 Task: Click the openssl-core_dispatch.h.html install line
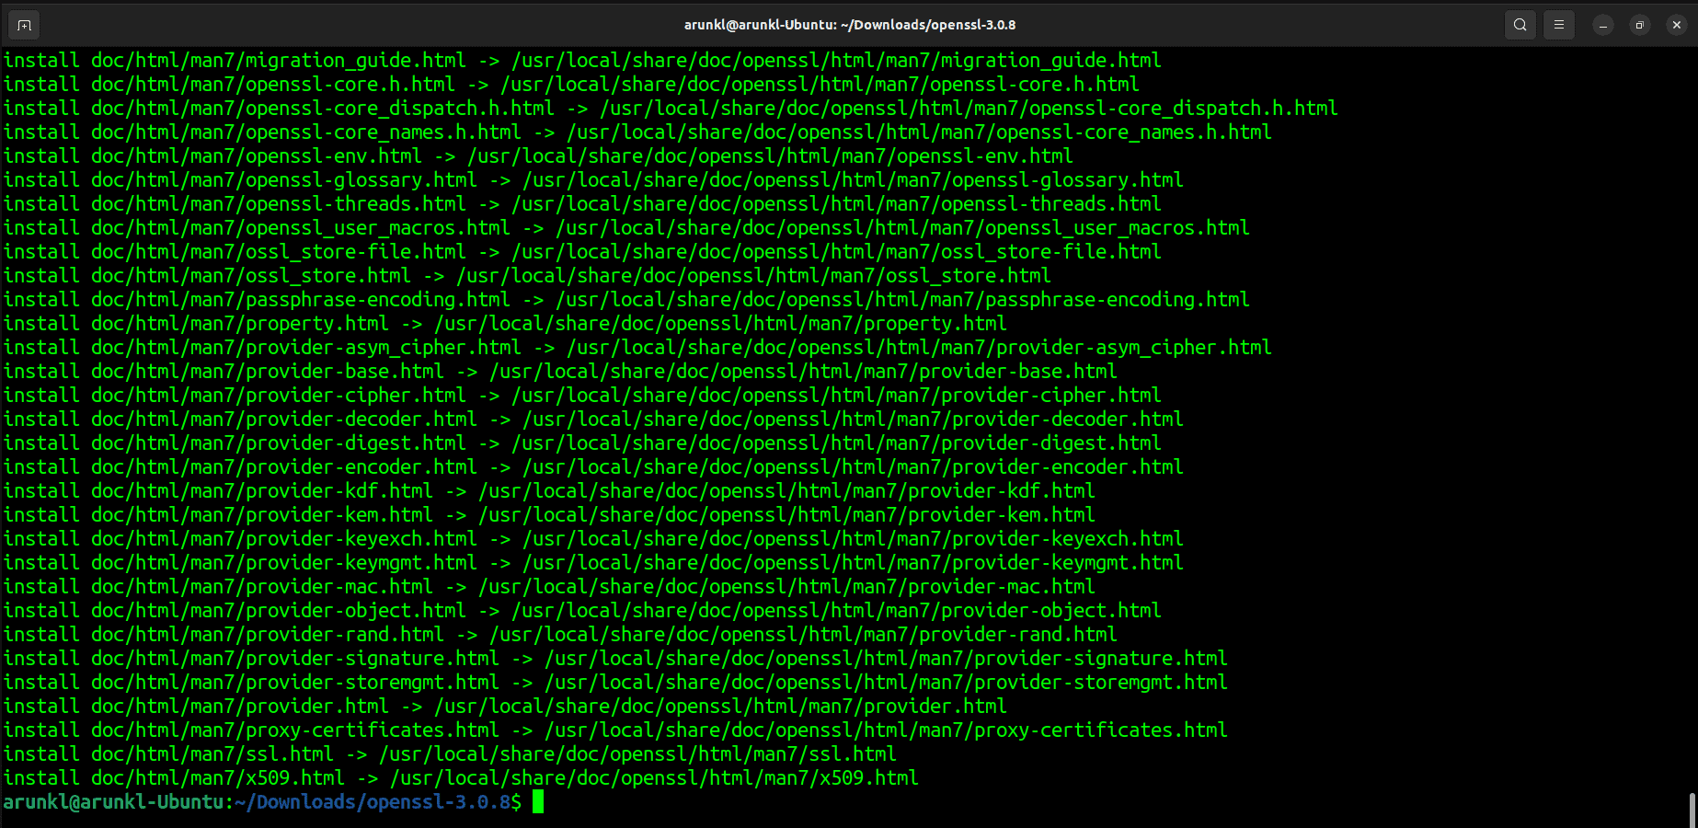pos(671,109)
